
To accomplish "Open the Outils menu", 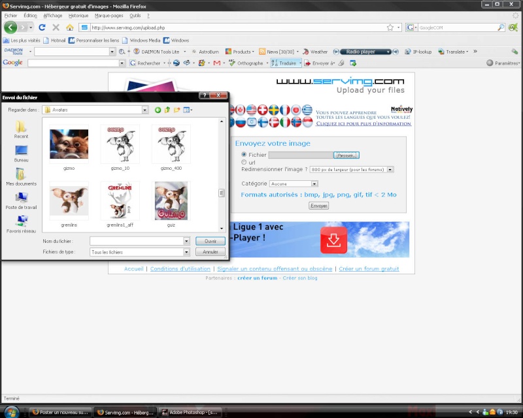I will (x=135, y=16).
